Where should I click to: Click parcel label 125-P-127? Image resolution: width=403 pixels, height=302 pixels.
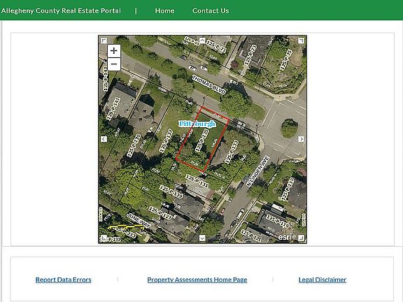point(160,213)
